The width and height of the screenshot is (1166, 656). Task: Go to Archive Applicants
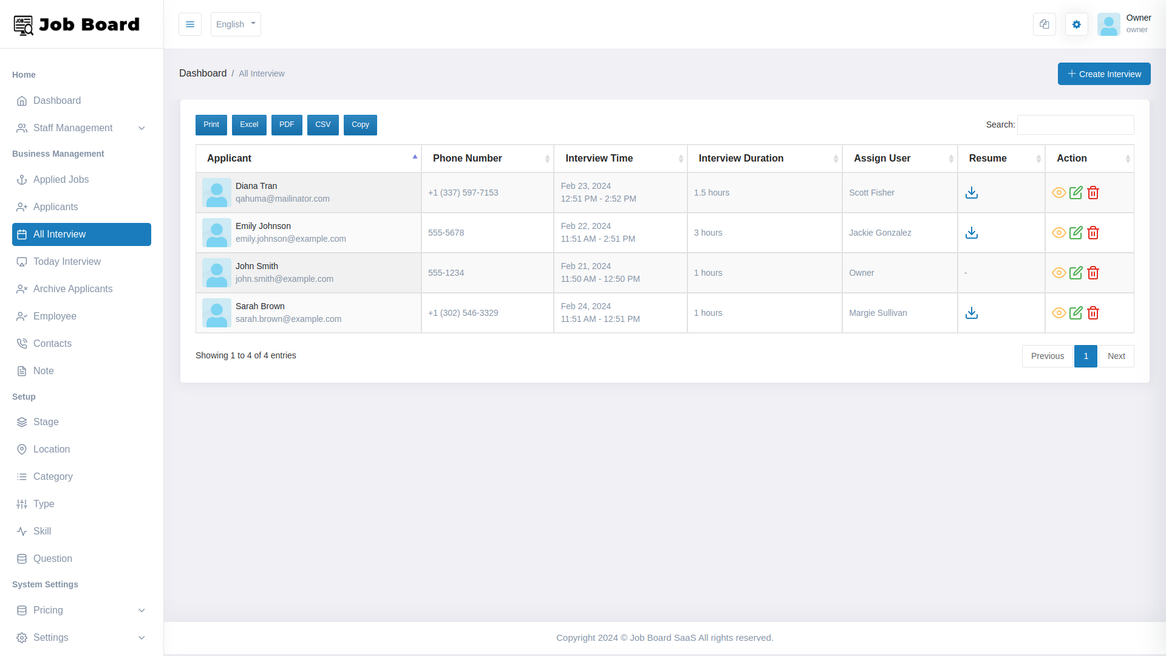73,289
